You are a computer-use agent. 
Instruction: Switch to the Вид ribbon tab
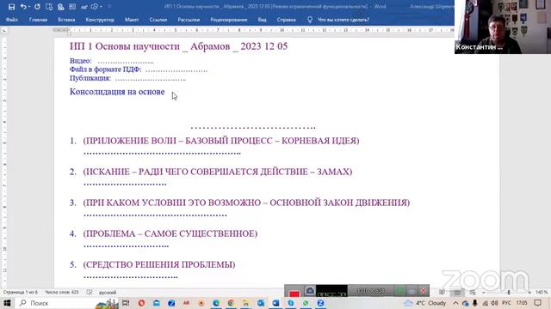[262, 20]
